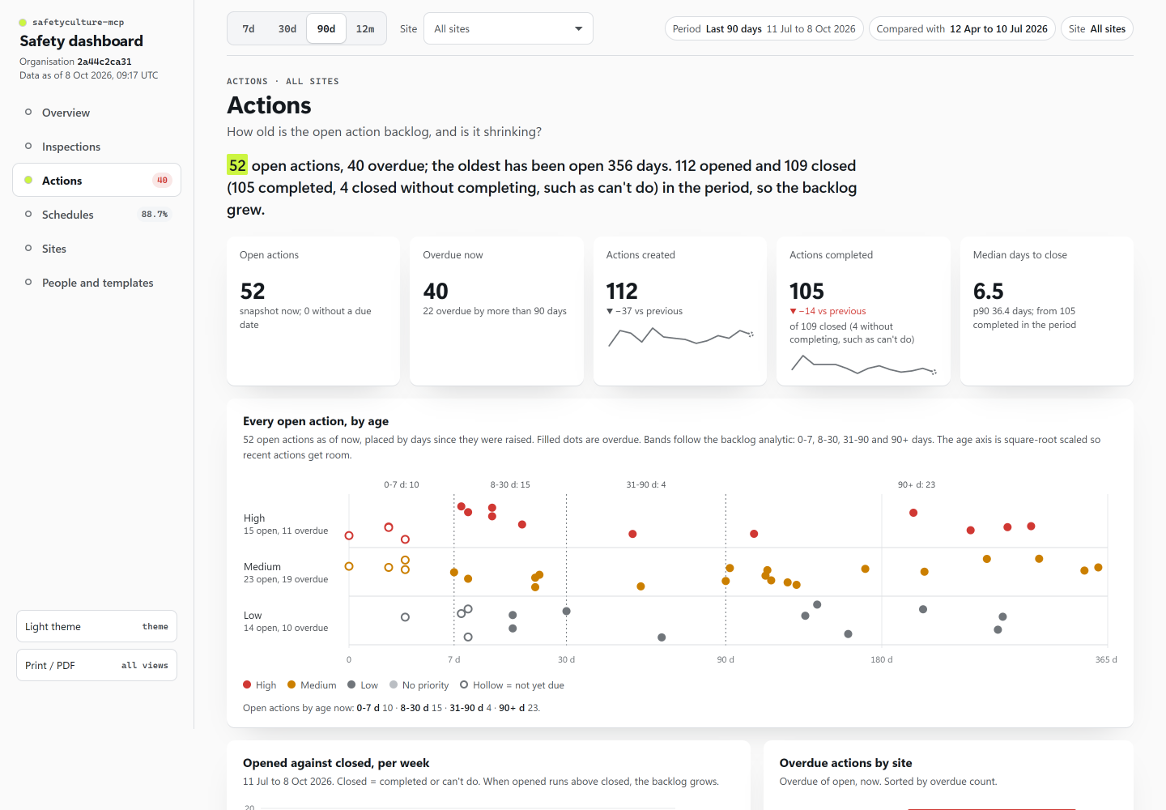Select the Actions sidebar item
The width and height of the screenshot is (1166, 810).
point(96,181)
